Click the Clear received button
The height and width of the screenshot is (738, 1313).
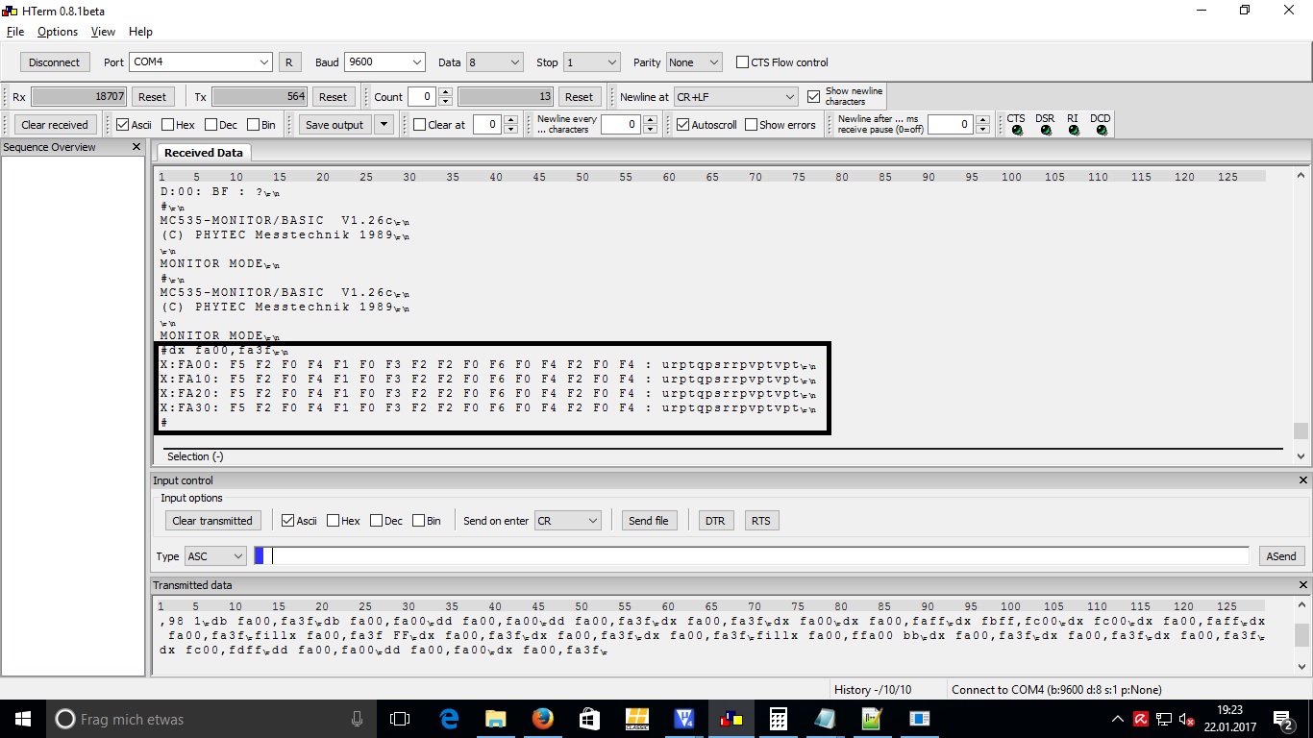tap(55, 125)
